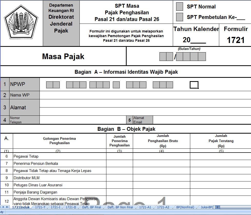Click the 'Masa Pajak' heading
The width and height of the screenshot is (251, 215).
pyautogui.click(x=63, y=56)
